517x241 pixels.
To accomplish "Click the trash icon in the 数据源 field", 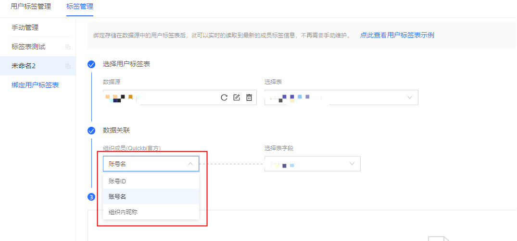I will click(249, 97).
